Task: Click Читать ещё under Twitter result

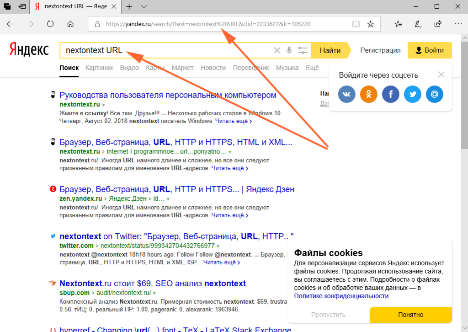Action: click(222, 262)
